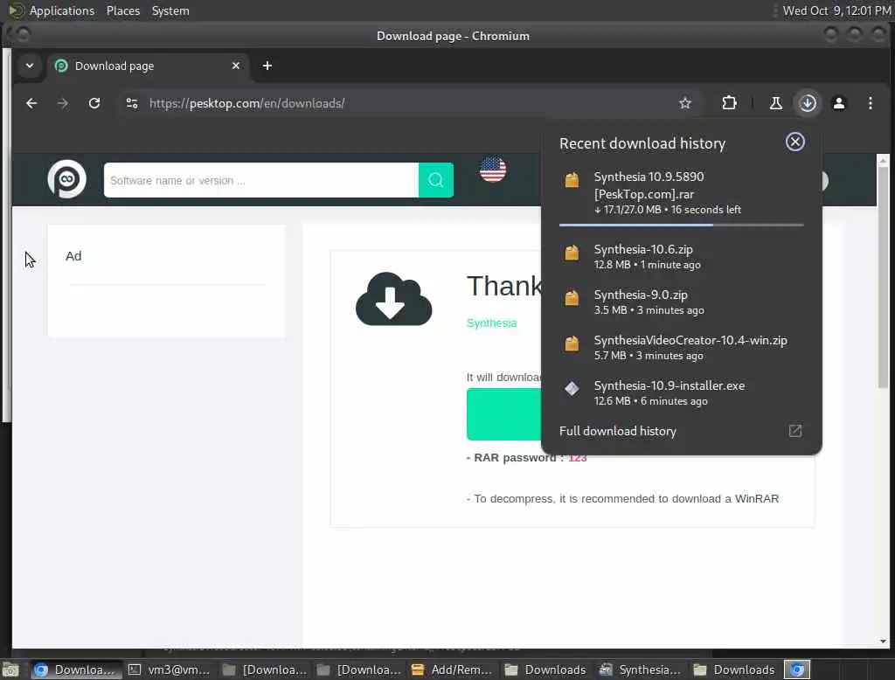
Task: Toggle the Downloads toolbar icon
Action: point(808,103)
